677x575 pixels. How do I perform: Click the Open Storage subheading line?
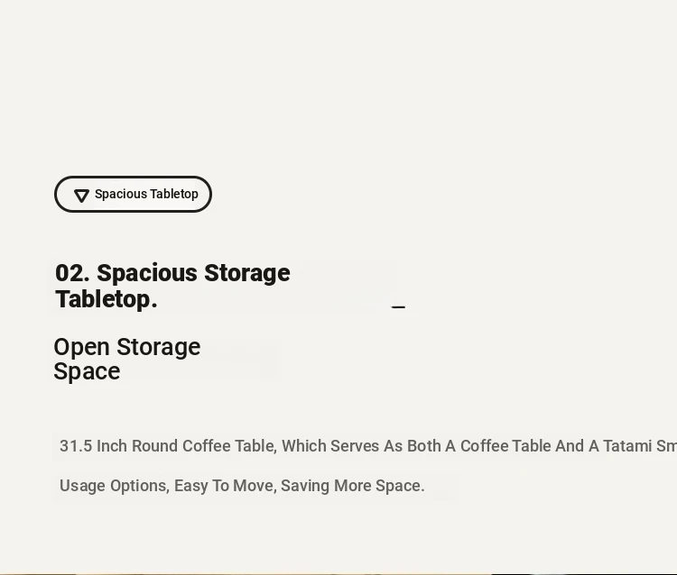[127, 347]
